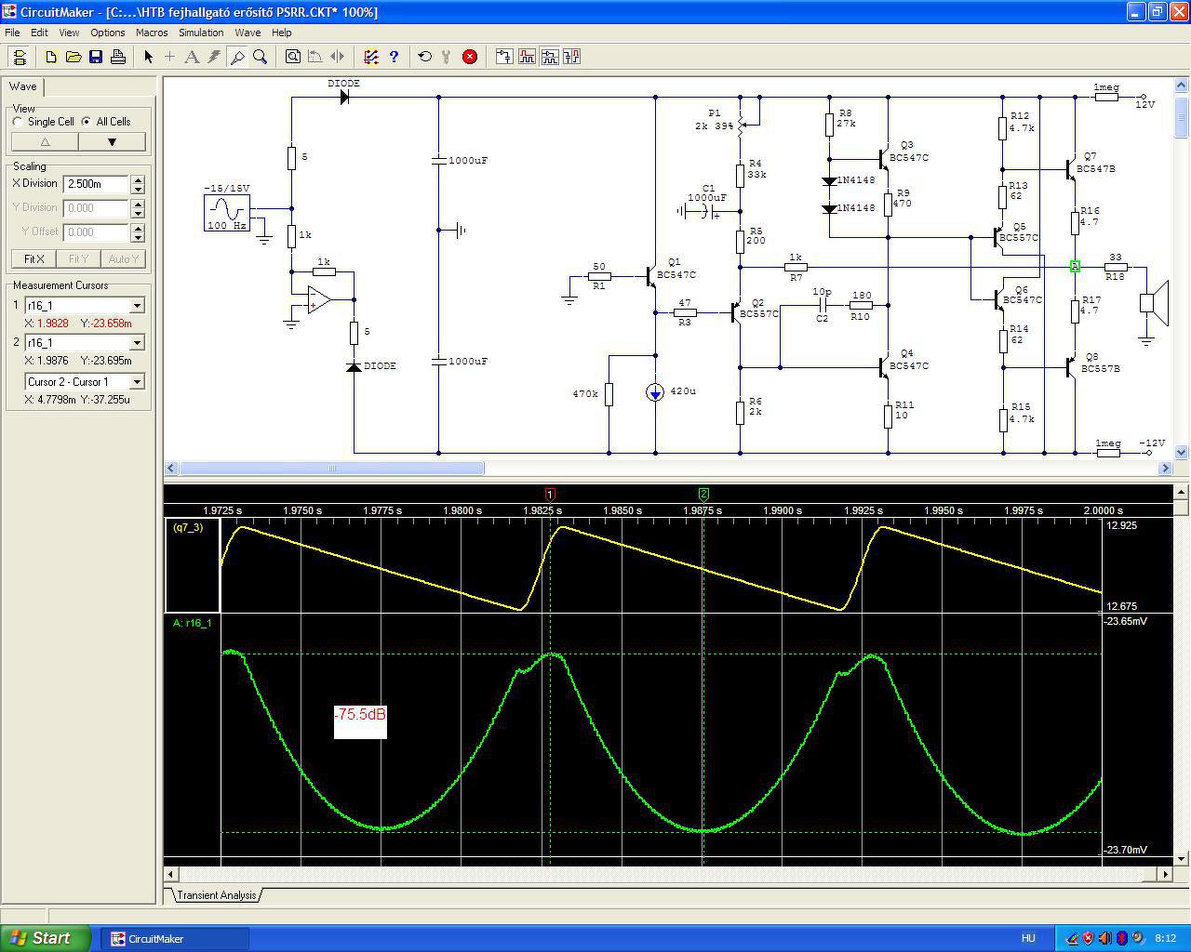Click the first waveform display icon
1191x952 pixels.
(503, 57)
